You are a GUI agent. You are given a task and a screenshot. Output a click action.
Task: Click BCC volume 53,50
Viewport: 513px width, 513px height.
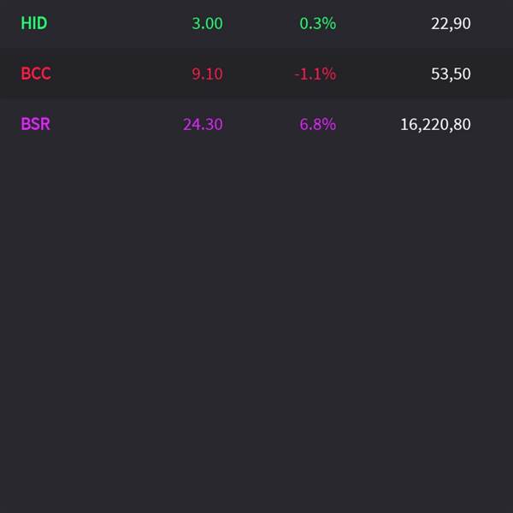coord(451,74)
